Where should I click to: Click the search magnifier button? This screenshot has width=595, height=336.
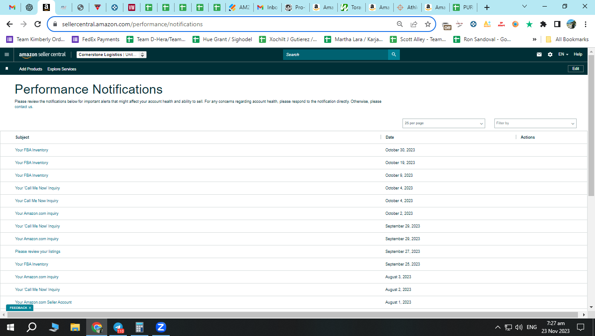point(394,55)
